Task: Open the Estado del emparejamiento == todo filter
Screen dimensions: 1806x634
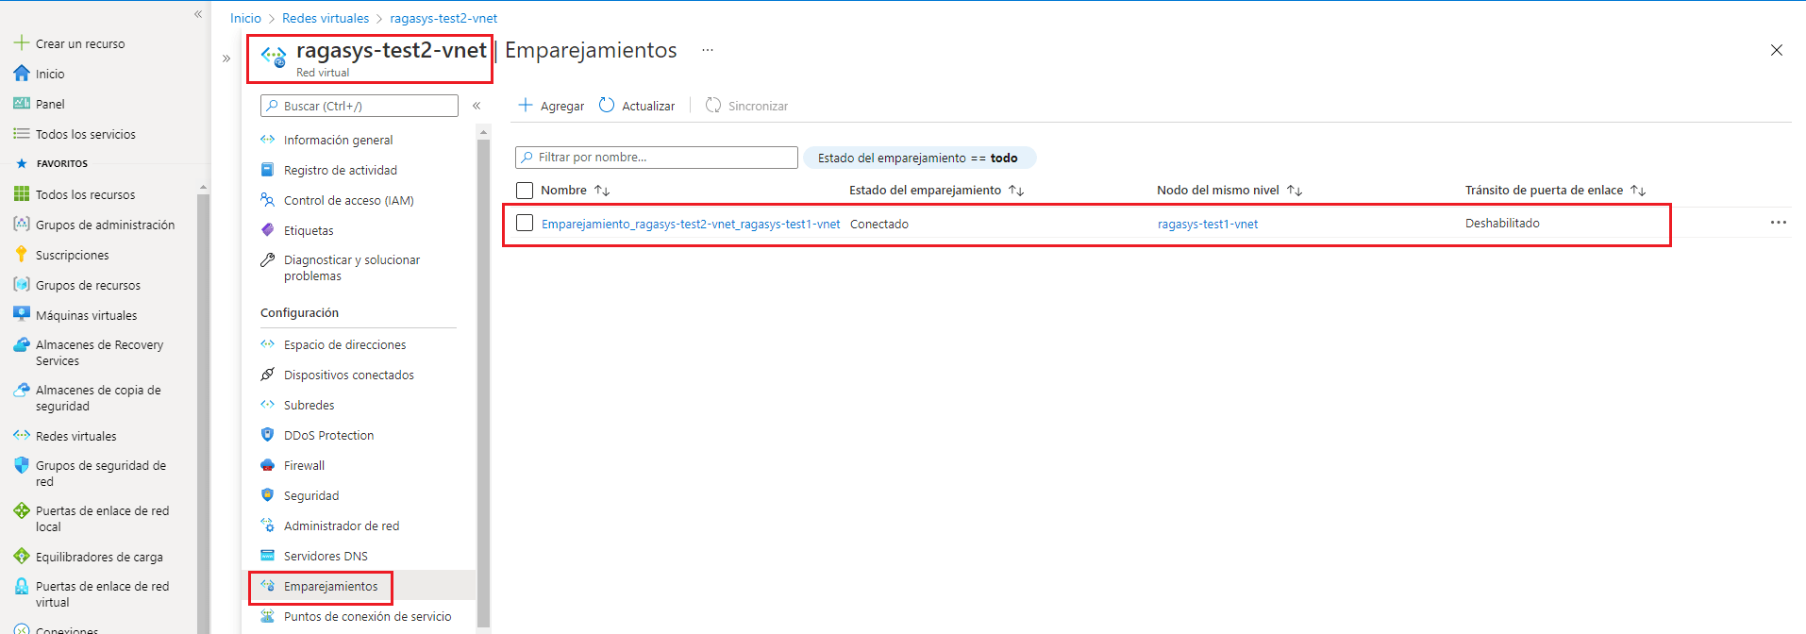Action: tap(918, 158)
